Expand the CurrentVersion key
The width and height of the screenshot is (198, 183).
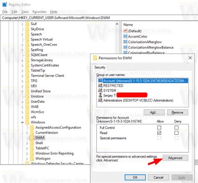coord(27,133)
